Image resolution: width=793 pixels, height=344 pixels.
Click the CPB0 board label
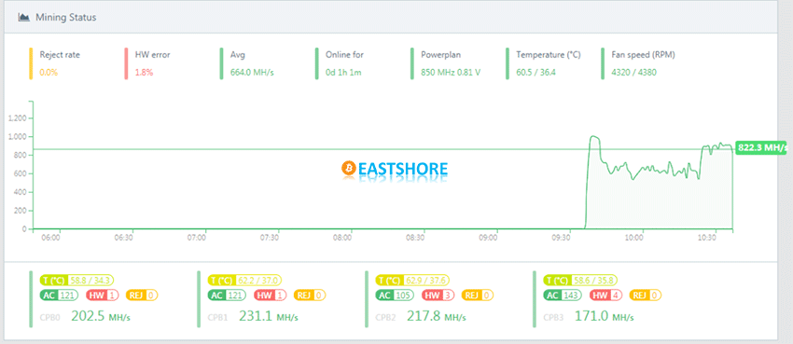[49, 318]
